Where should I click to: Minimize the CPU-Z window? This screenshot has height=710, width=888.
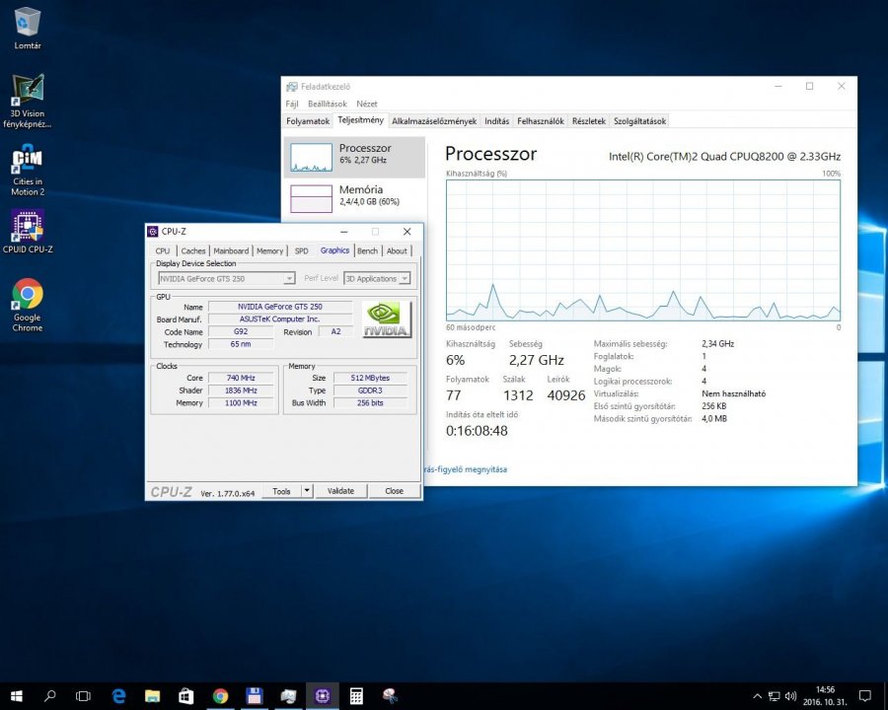pyautogui.click(x=343, y=232)
